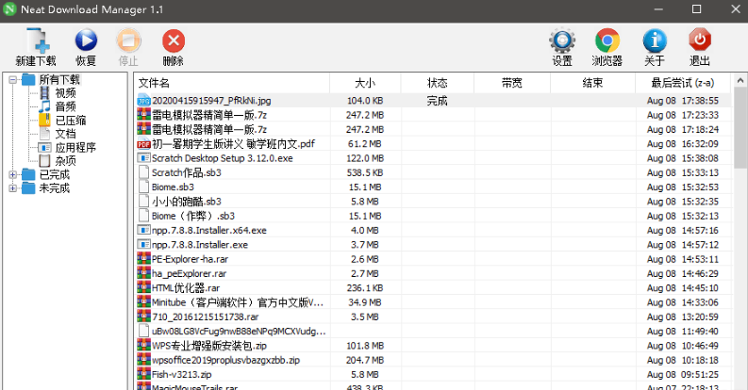Click the 最后尝试 (z-a) column header
This screenshot has height=390, width=748.
(x=681, y=83)
